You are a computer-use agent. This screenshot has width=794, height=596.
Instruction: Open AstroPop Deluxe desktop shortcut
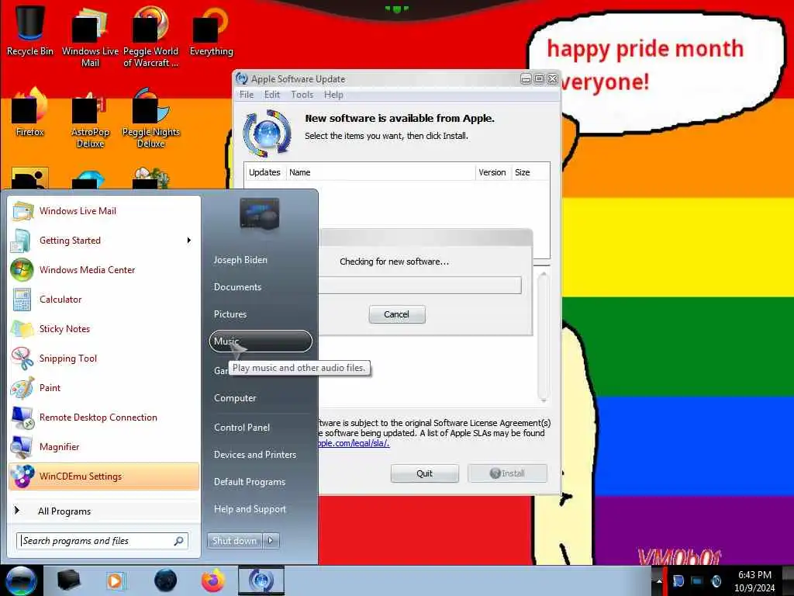[x=90, y=119]
